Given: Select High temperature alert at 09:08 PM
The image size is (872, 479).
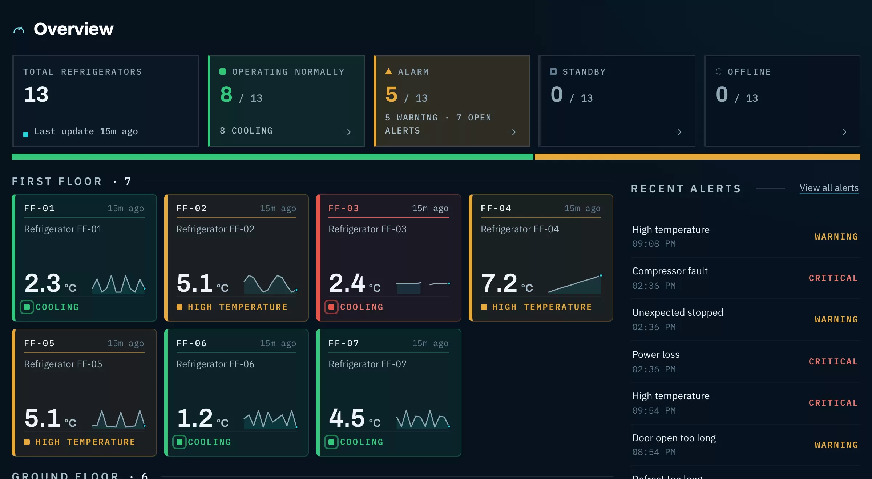Looking at the screenshot, I should point(745,237).
